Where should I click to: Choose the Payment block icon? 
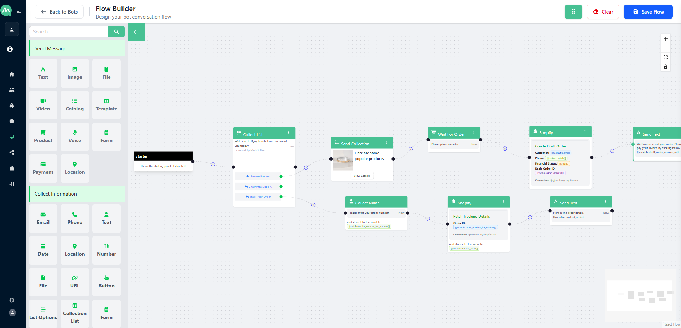point(43,165)
